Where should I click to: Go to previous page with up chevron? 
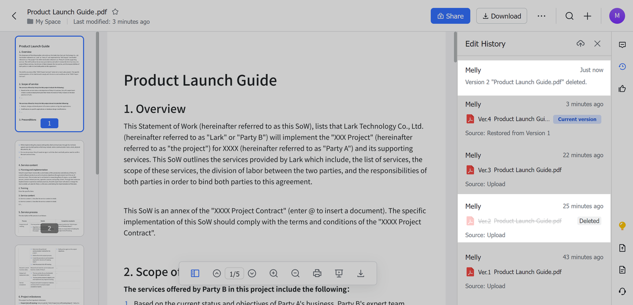click(x=217, y=273)
